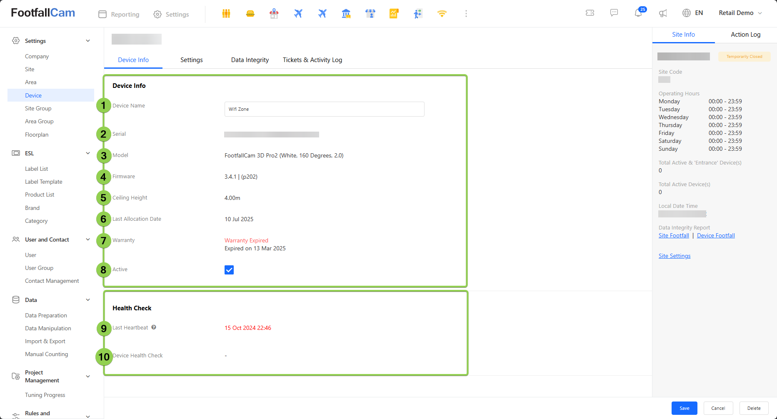Click the yellow three-people icon

(226, 14)
